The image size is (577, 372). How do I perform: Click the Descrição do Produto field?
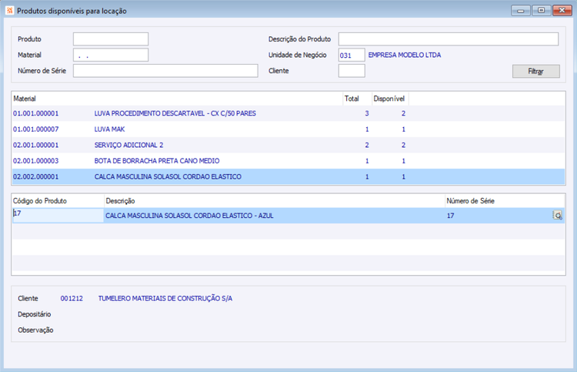pos(449,39)
